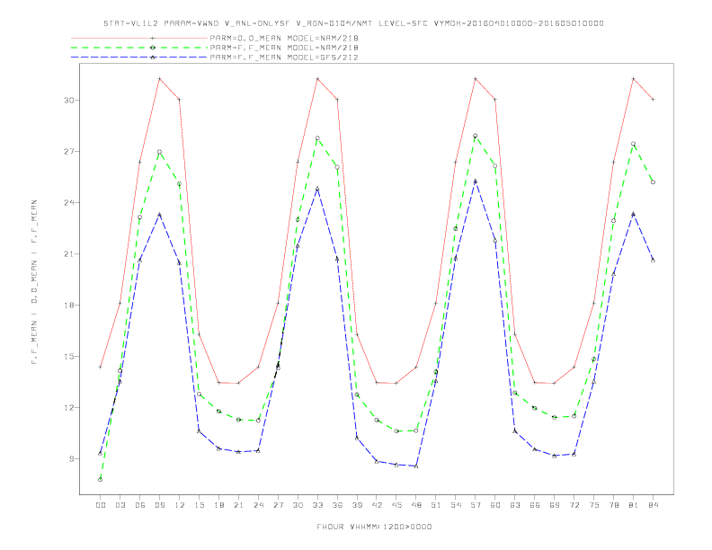Click x-axis forecast hour label 60
The height and width of the screenshot is (550, 712).
[x=495, y=505]
